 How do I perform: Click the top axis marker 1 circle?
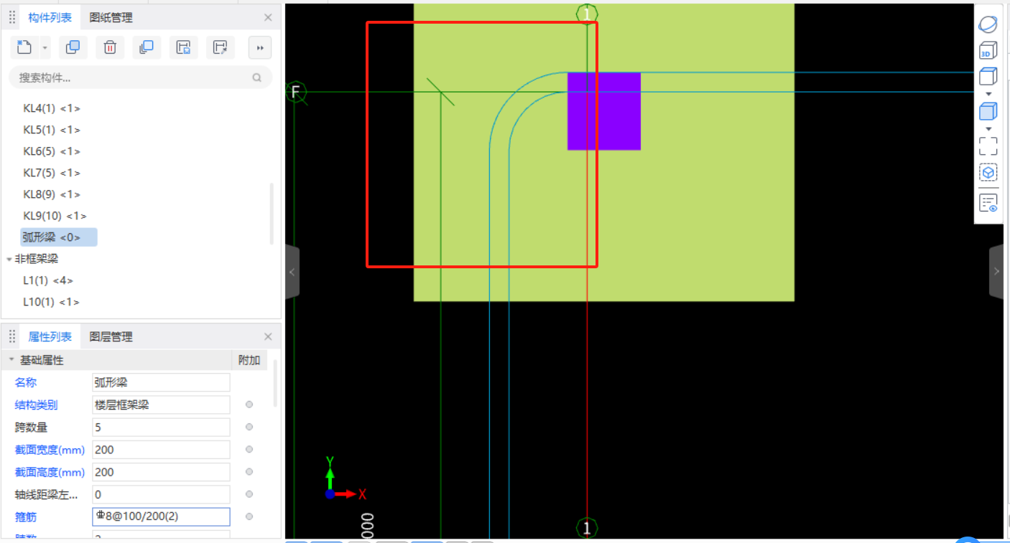coord(587,14)
